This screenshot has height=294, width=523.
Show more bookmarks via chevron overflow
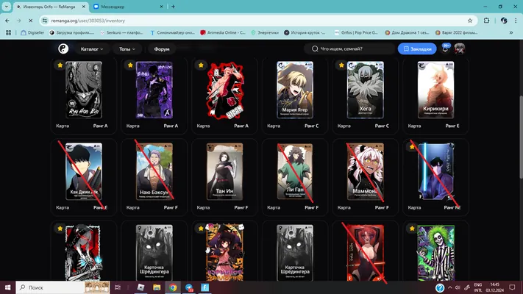point(511,32)
